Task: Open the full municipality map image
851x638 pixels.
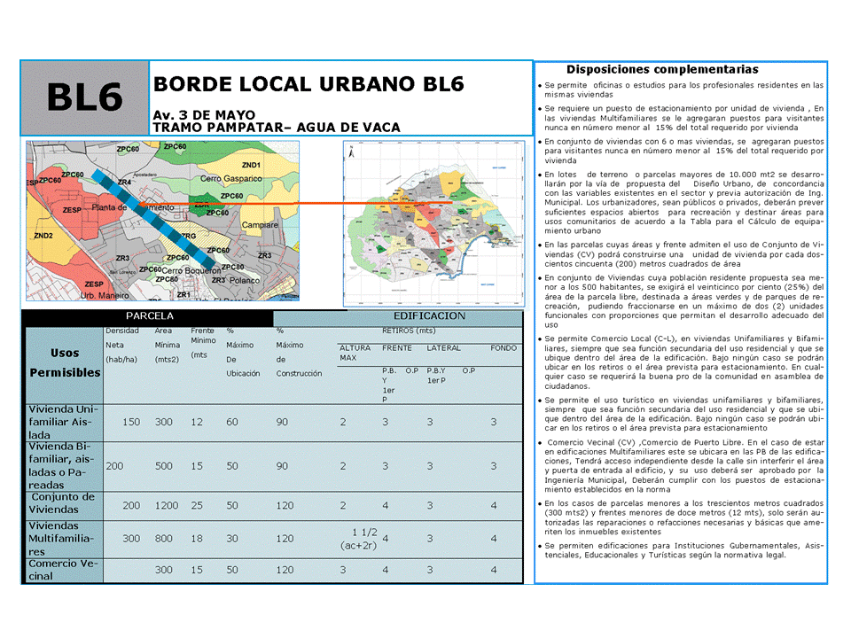Action: (433, 223)
